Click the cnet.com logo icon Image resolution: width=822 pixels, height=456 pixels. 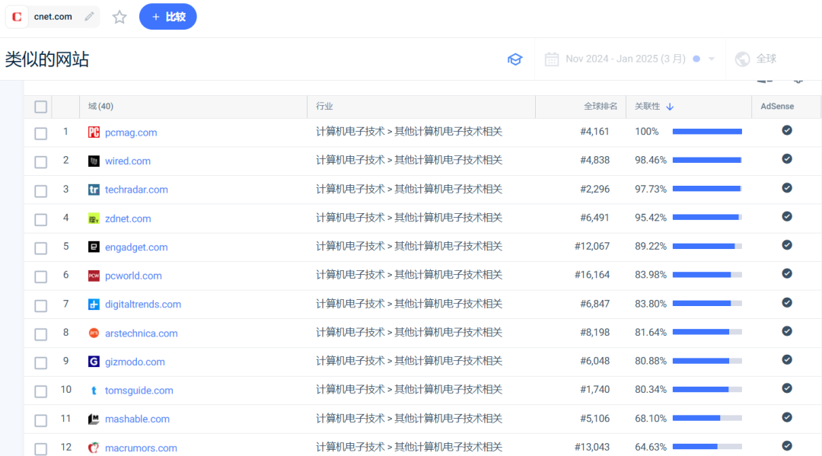(17, 17)
